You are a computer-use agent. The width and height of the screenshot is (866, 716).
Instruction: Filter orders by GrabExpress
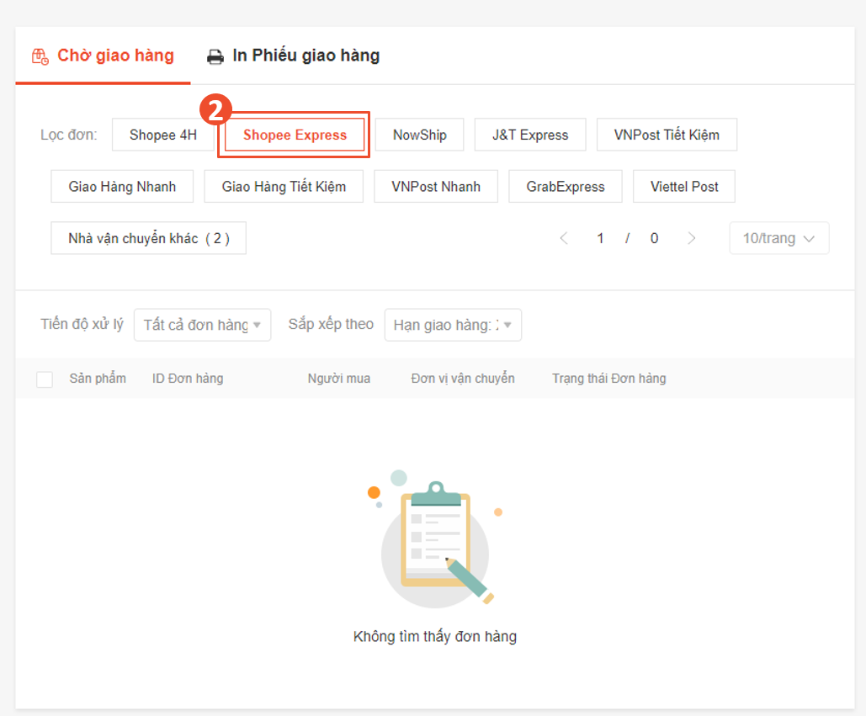pyautogui.click(x=566, y=187)
